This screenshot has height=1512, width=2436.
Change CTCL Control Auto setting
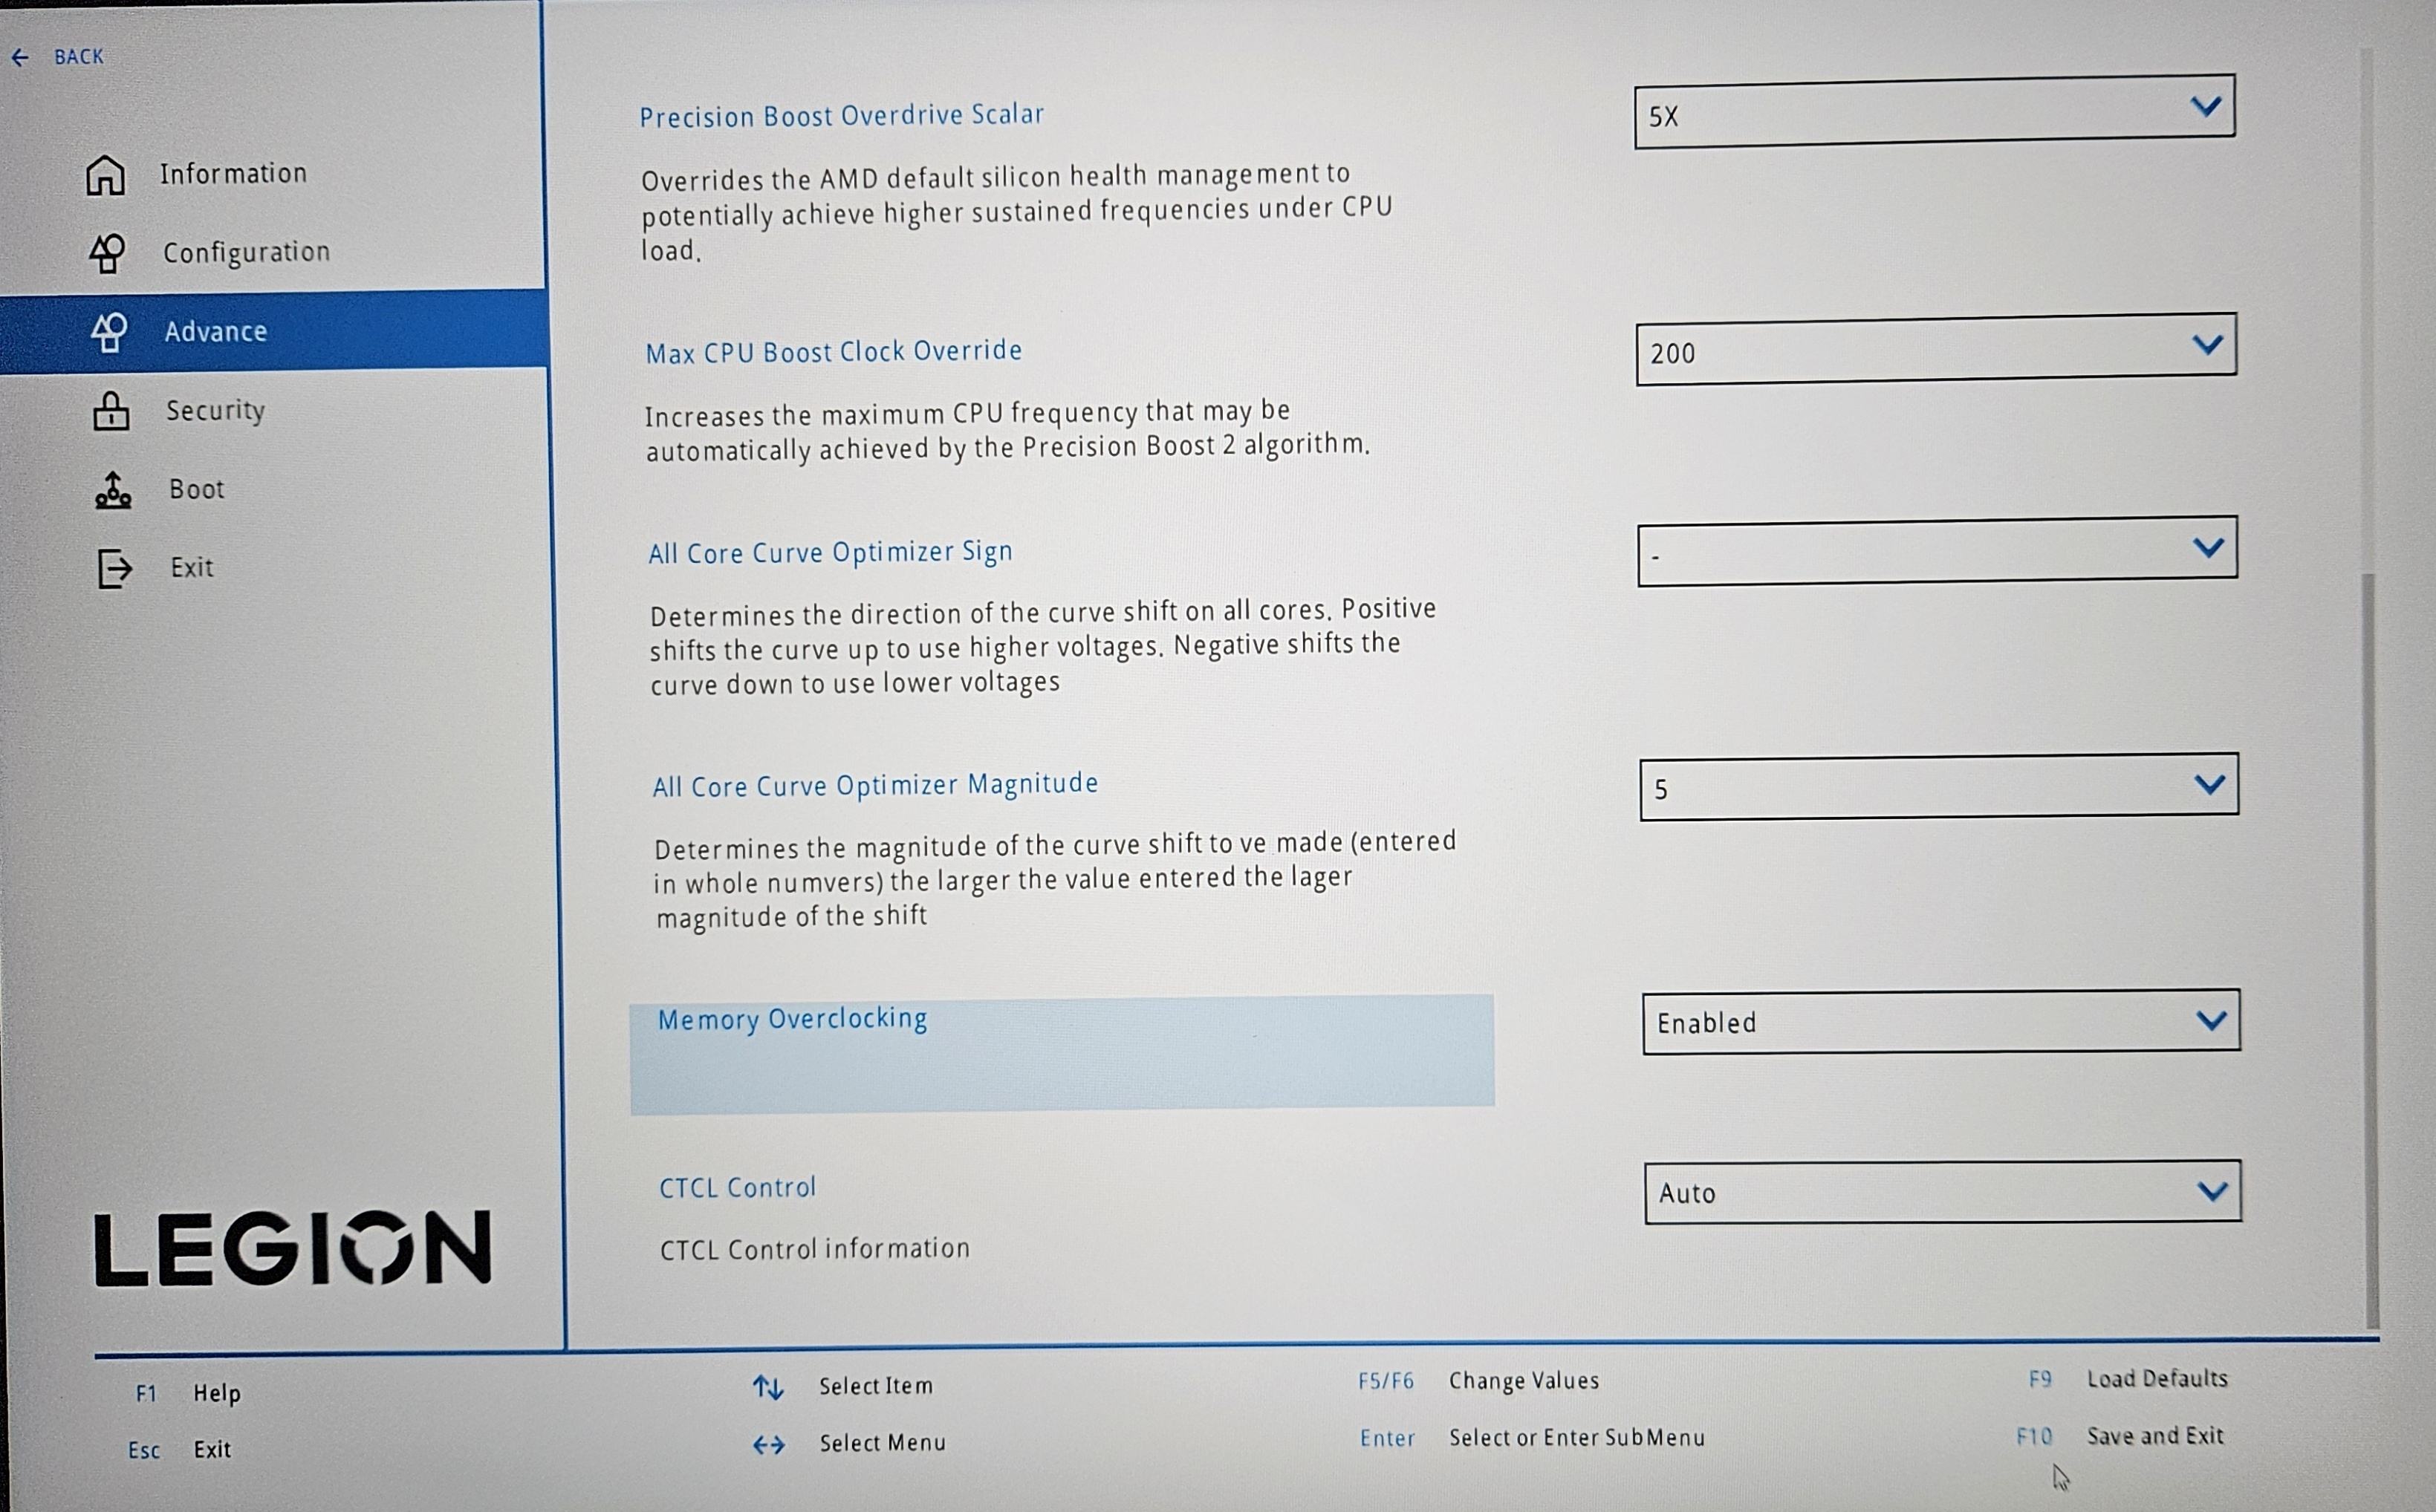coord(1942,1191)
